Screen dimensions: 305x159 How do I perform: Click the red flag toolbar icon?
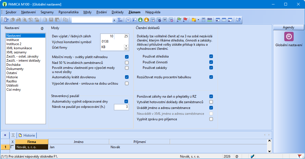(185, 20)
